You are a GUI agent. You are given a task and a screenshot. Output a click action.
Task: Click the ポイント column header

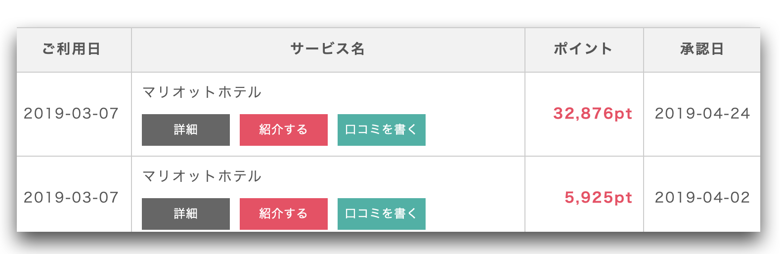pos(583,49)
